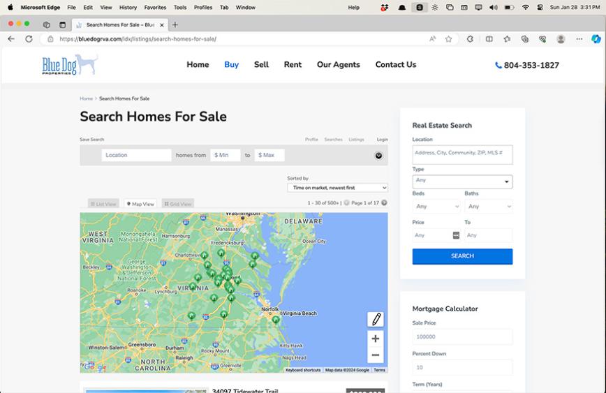
Task: Open Copilot sidebar icon
Action: point(596,38)
